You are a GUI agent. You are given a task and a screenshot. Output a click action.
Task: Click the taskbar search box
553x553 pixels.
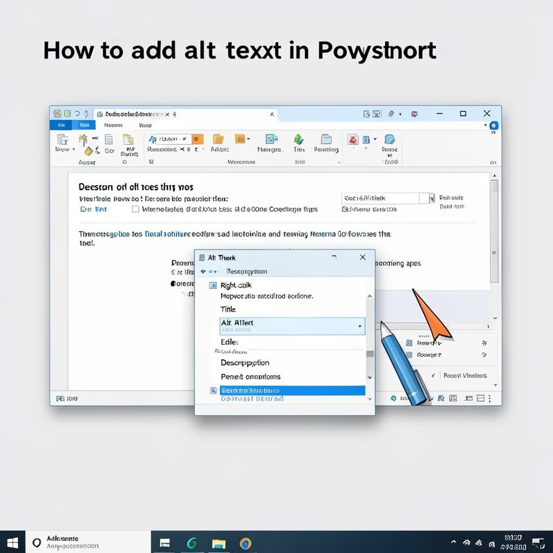(88, 542)
